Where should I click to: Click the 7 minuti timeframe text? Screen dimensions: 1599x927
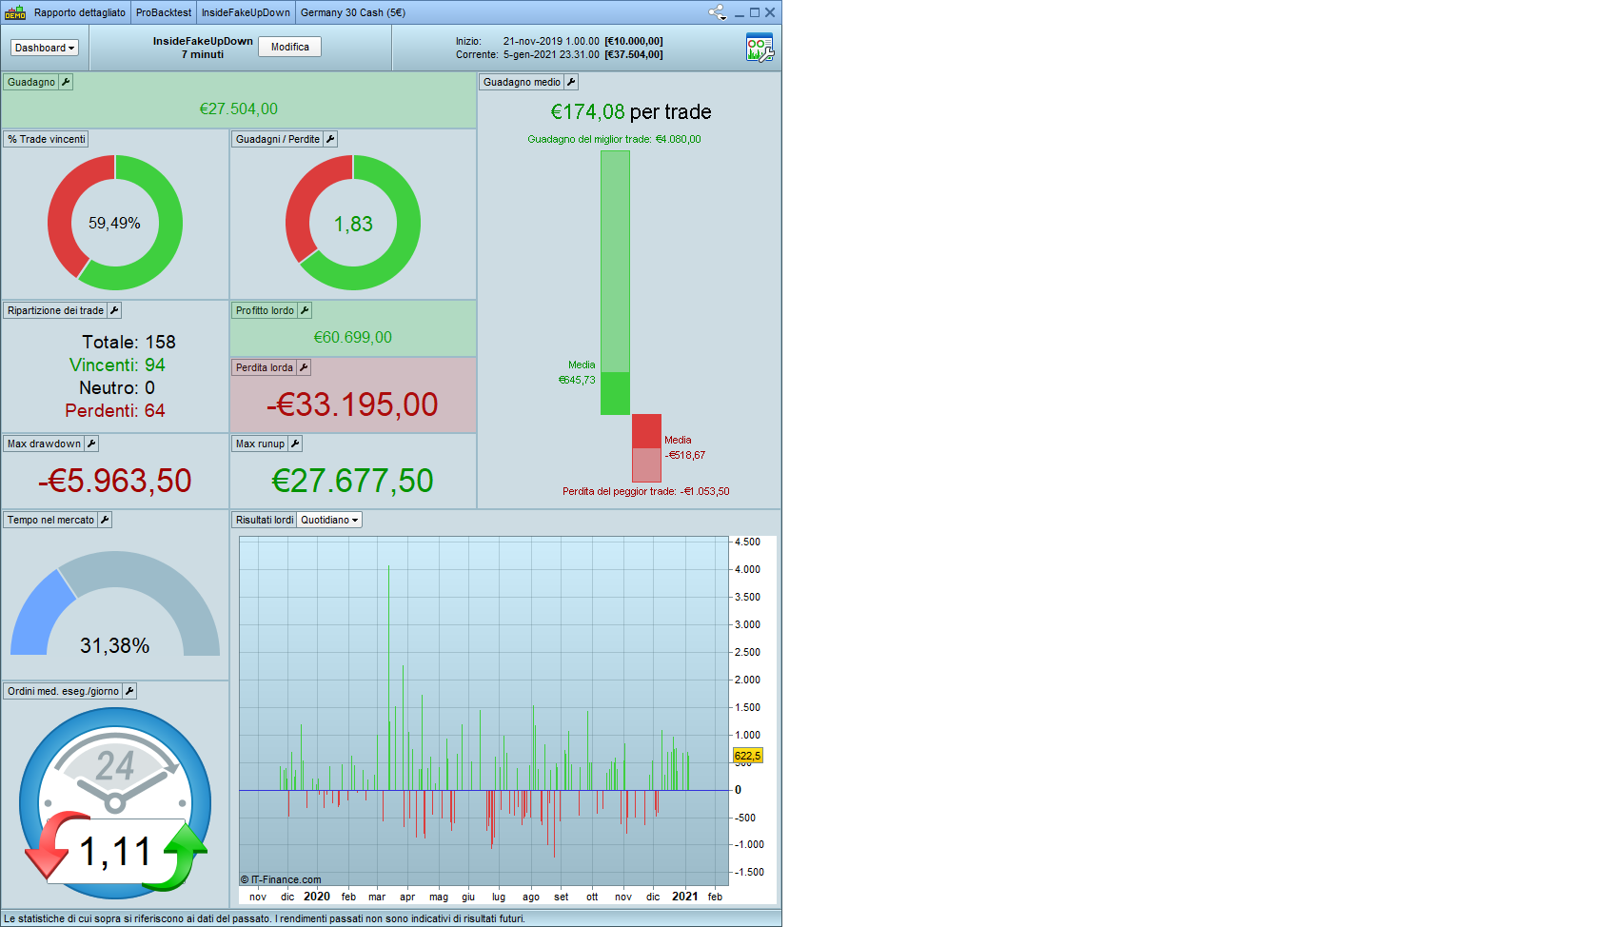[x=203, y=54]
